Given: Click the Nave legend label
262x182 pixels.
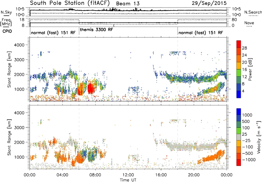Looking at the screenshot, I should click(x=249, y=23).
